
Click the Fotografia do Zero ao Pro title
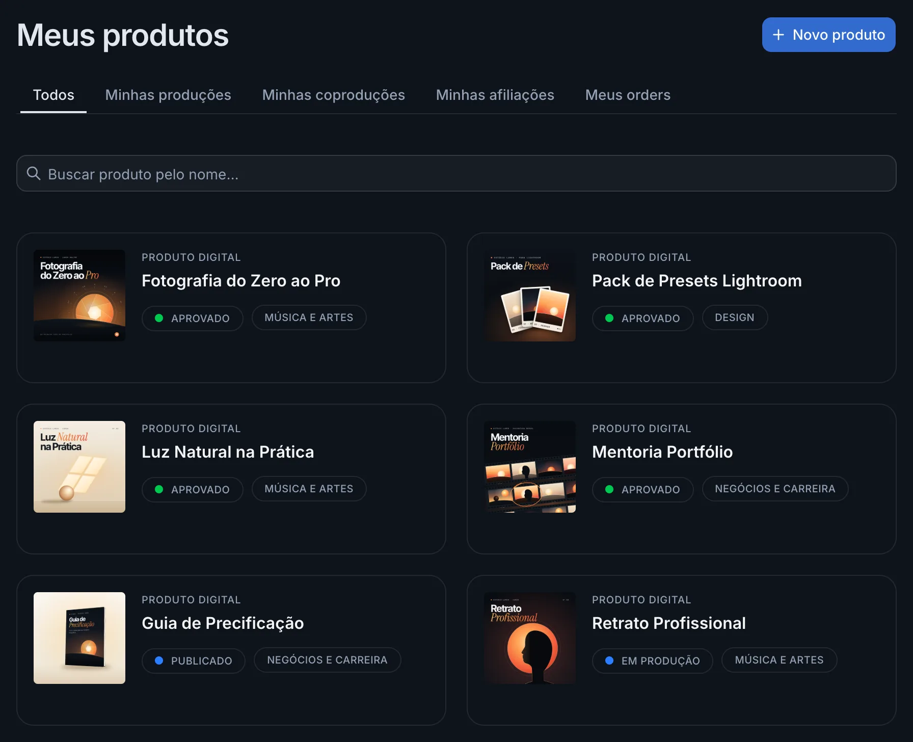(241, 281)
